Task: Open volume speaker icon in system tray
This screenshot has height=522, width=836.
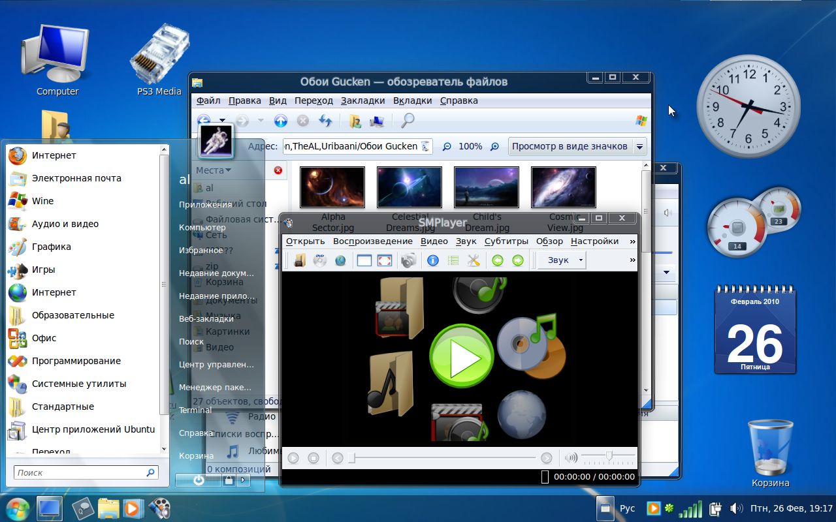Action: [x=736, y=508]
